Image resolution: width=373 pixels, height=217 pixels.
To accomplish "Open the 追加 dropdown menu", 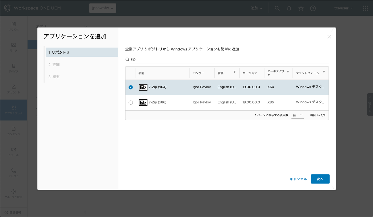I will [257, 8].
